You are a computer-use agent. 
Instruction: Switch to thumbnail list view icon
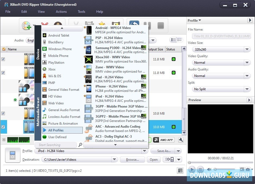[173, 40]
